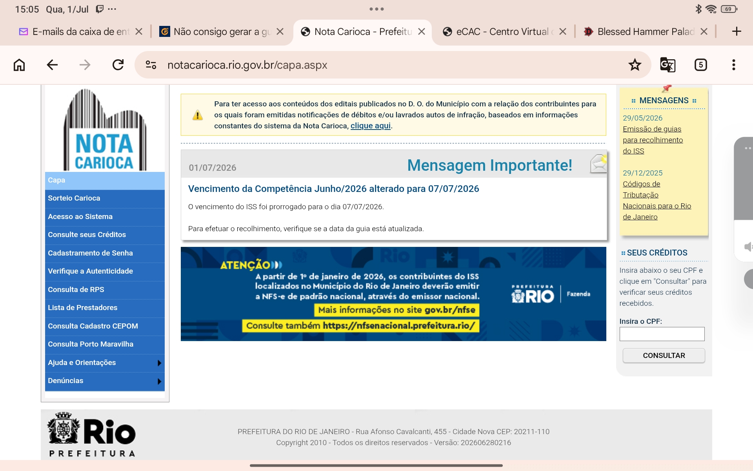The width and height of the screenshot is (753, 471).
Task: Click the Nota Carioca logo
Action: point(105,130)
